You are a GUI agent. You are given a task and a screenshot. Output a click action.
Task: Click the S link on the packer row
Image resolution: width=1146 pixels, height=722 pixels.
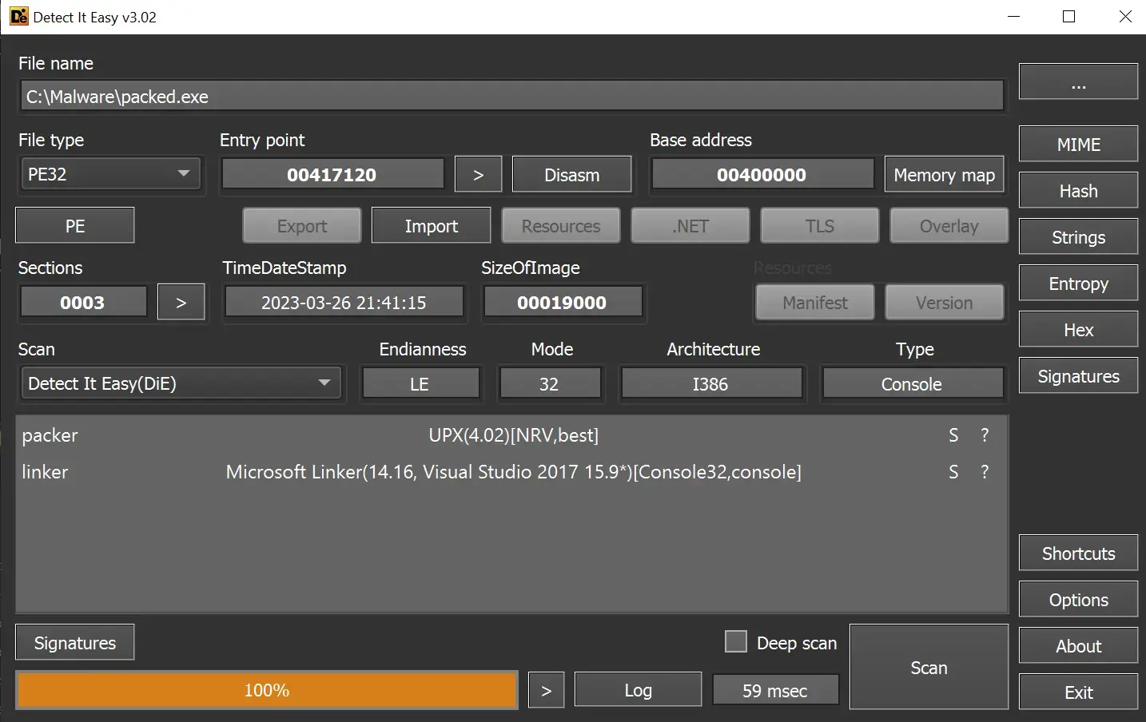pyautogui.click(x=953, y=435)
